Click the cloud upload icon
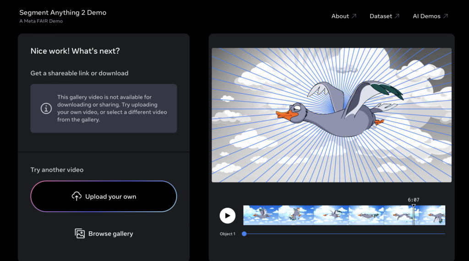The height and width of the screenshot is (261, 469). tap(76, 196)
